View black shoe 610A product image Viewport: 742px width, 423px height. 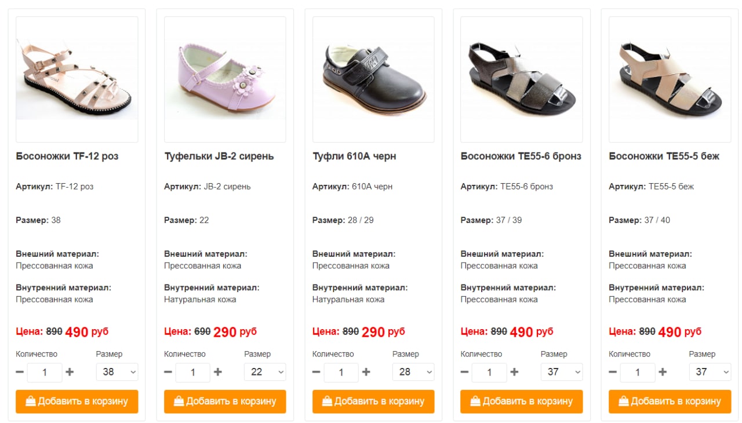click(x=373, y=79)
